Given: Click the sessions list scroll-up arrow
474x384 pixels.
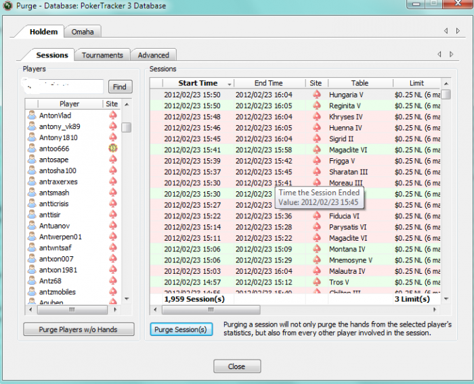Looking at the screenshot, I should (446, 83).
